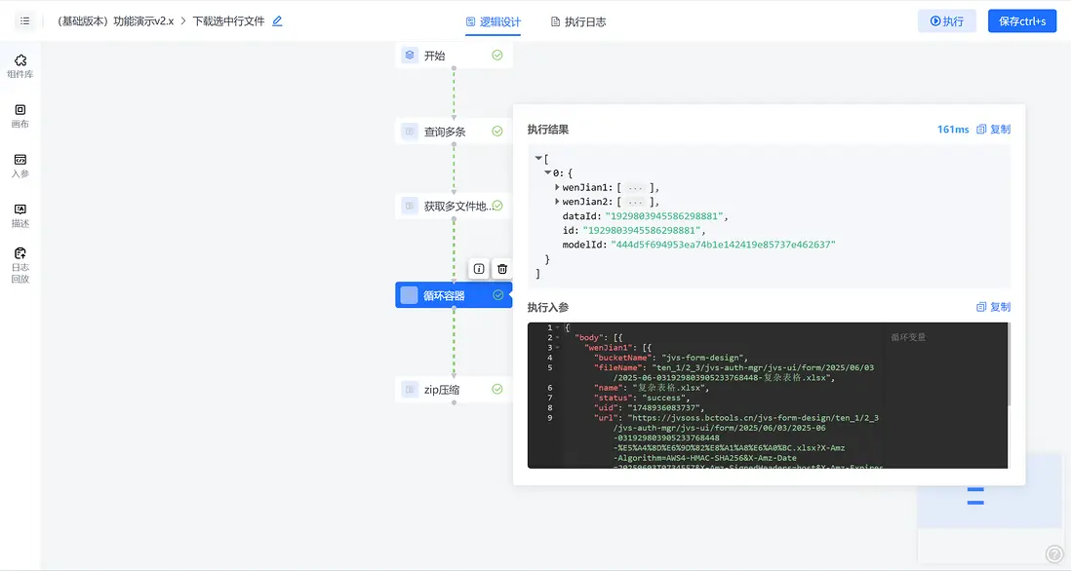Select the zip压缩 node label

tap(441, 390)
